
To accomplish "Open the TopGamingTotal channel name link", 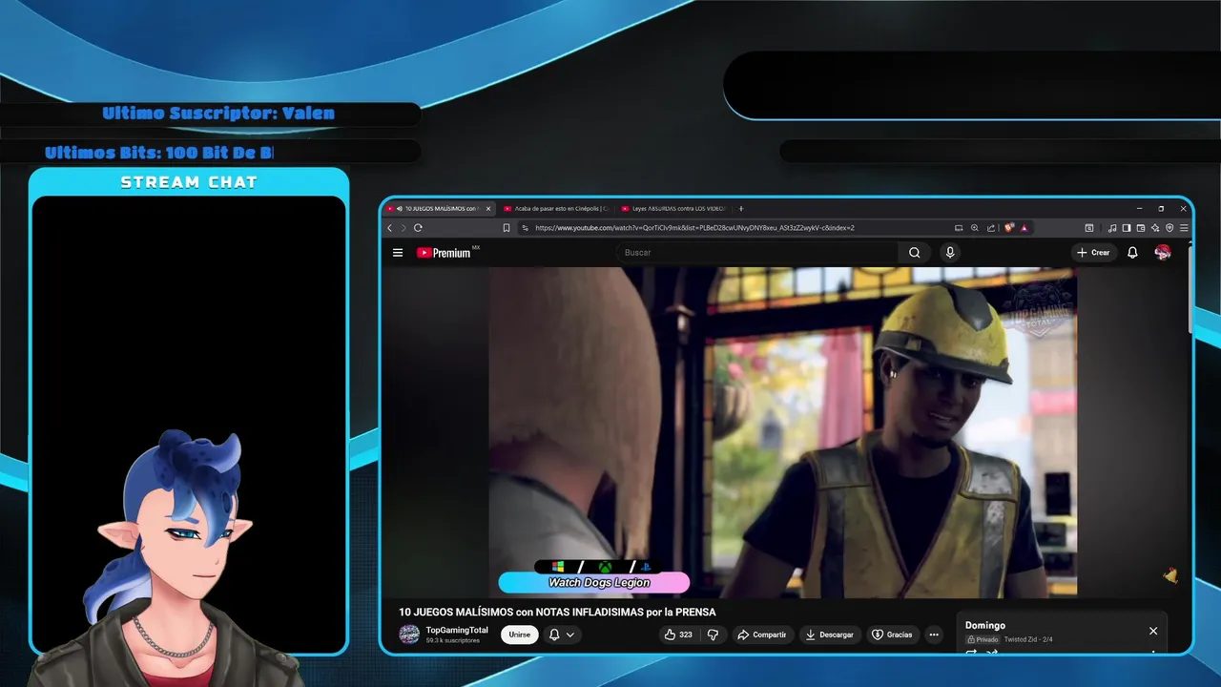I will click(457, 630).
